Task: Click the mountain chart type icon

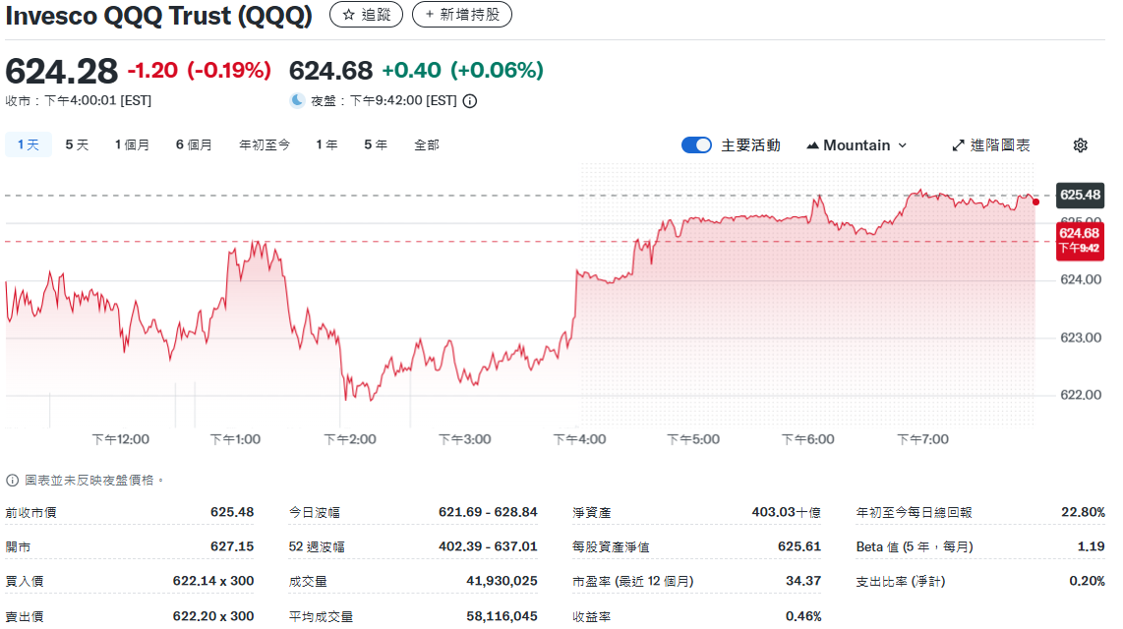Action: (812, 144)
